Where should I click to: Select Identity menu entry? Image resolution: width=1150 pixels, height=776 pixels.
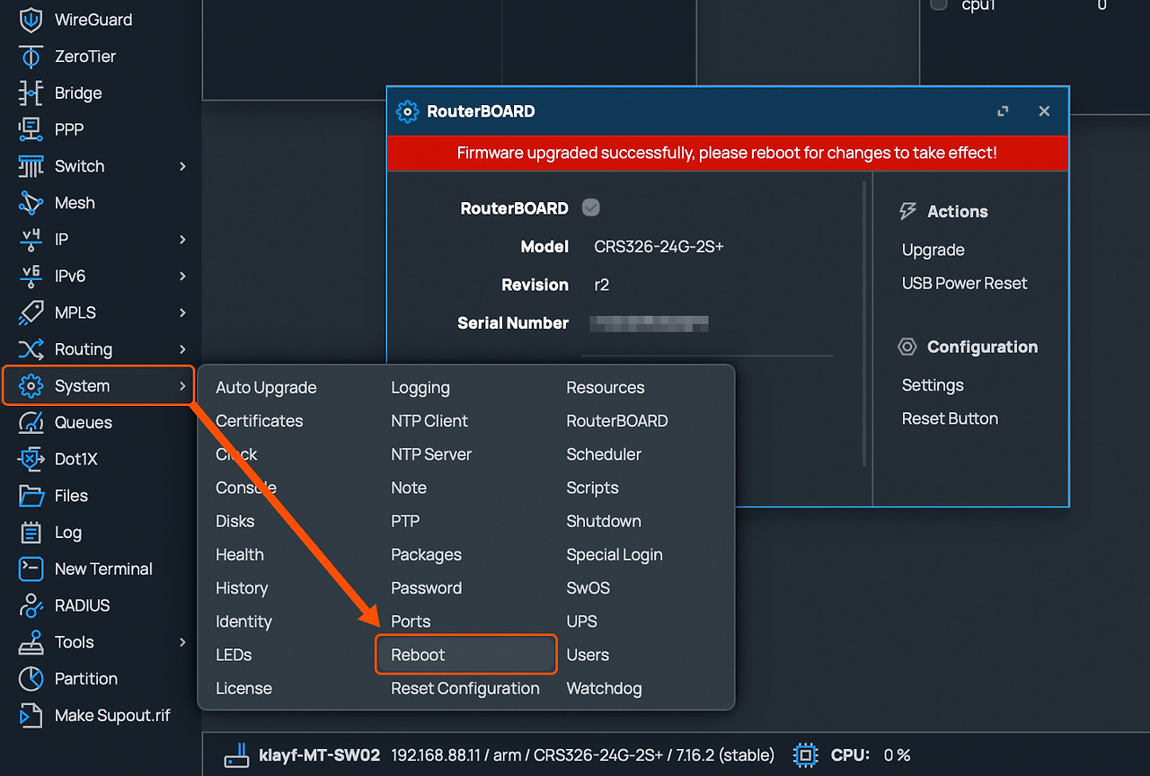point(243,622)
